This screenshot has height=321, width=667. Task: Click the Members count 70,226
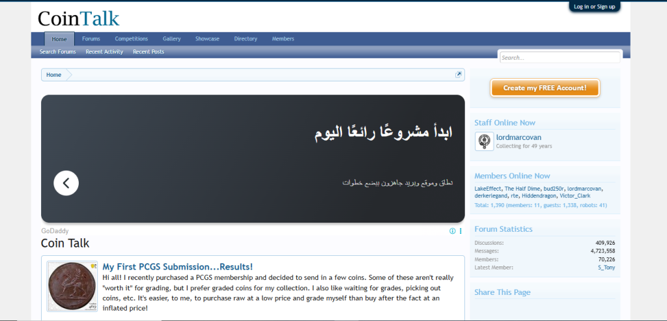tap(606, 259)
